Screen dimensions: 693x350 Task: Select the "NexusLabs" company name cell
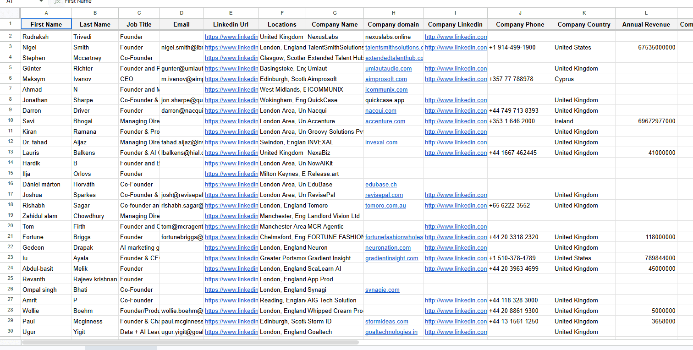pyautogui.click(x=335, y=37)
